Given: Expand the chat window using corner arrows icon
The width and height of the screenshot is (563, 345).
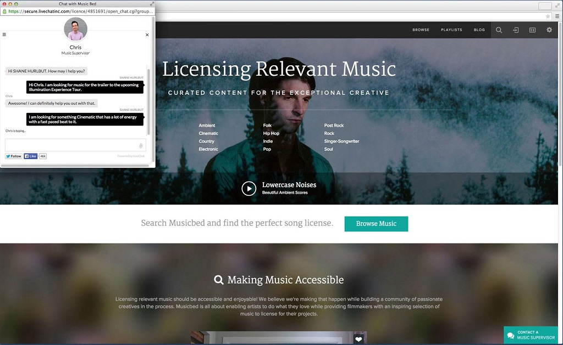Looking at the screenshot, I should pyautogui.click(x=152, y=4).
